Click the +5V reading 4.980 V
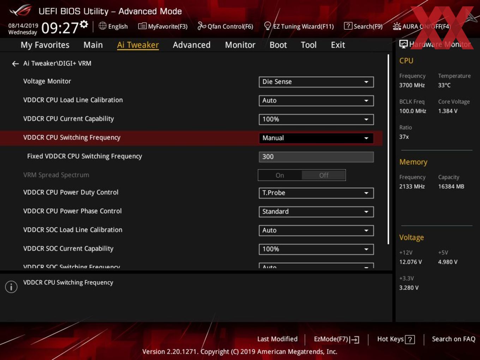This screenshot has height=360, width=480. [x=448, y=262]
